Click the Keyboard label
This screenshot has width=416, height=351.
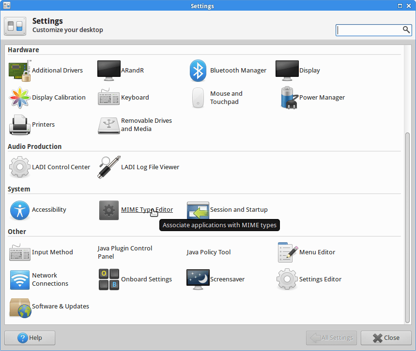(x=135, y=98)
